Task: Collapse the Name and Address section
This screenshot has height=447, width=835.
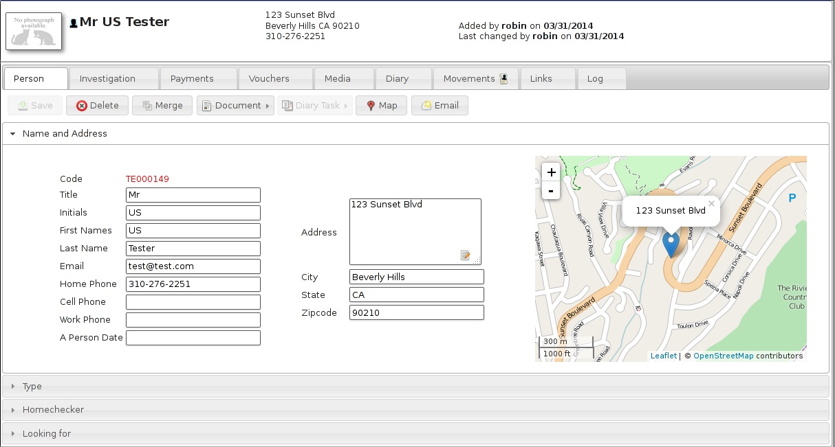Action: tap(65, 134)
